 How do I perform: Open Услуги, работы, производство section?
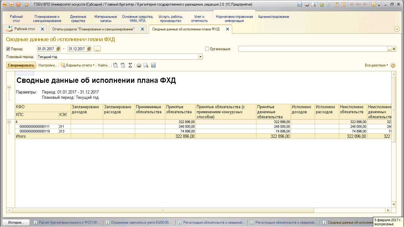point(171,19)
